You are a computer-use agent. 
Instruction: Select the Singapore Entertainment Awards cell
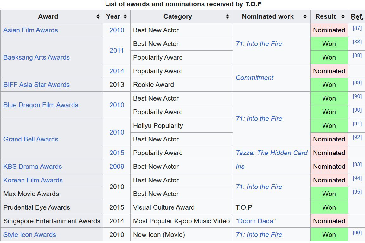(52, 221)
